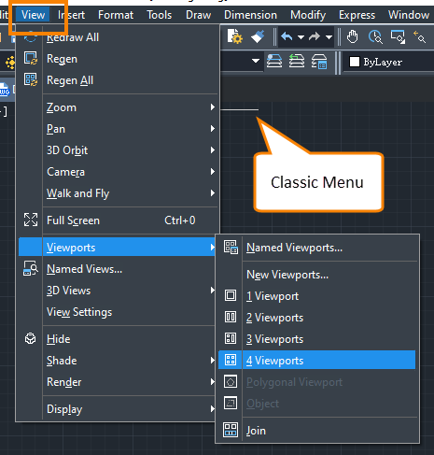
Task: Click the Pan hand tool icon
Action: [x=352, y=37]
